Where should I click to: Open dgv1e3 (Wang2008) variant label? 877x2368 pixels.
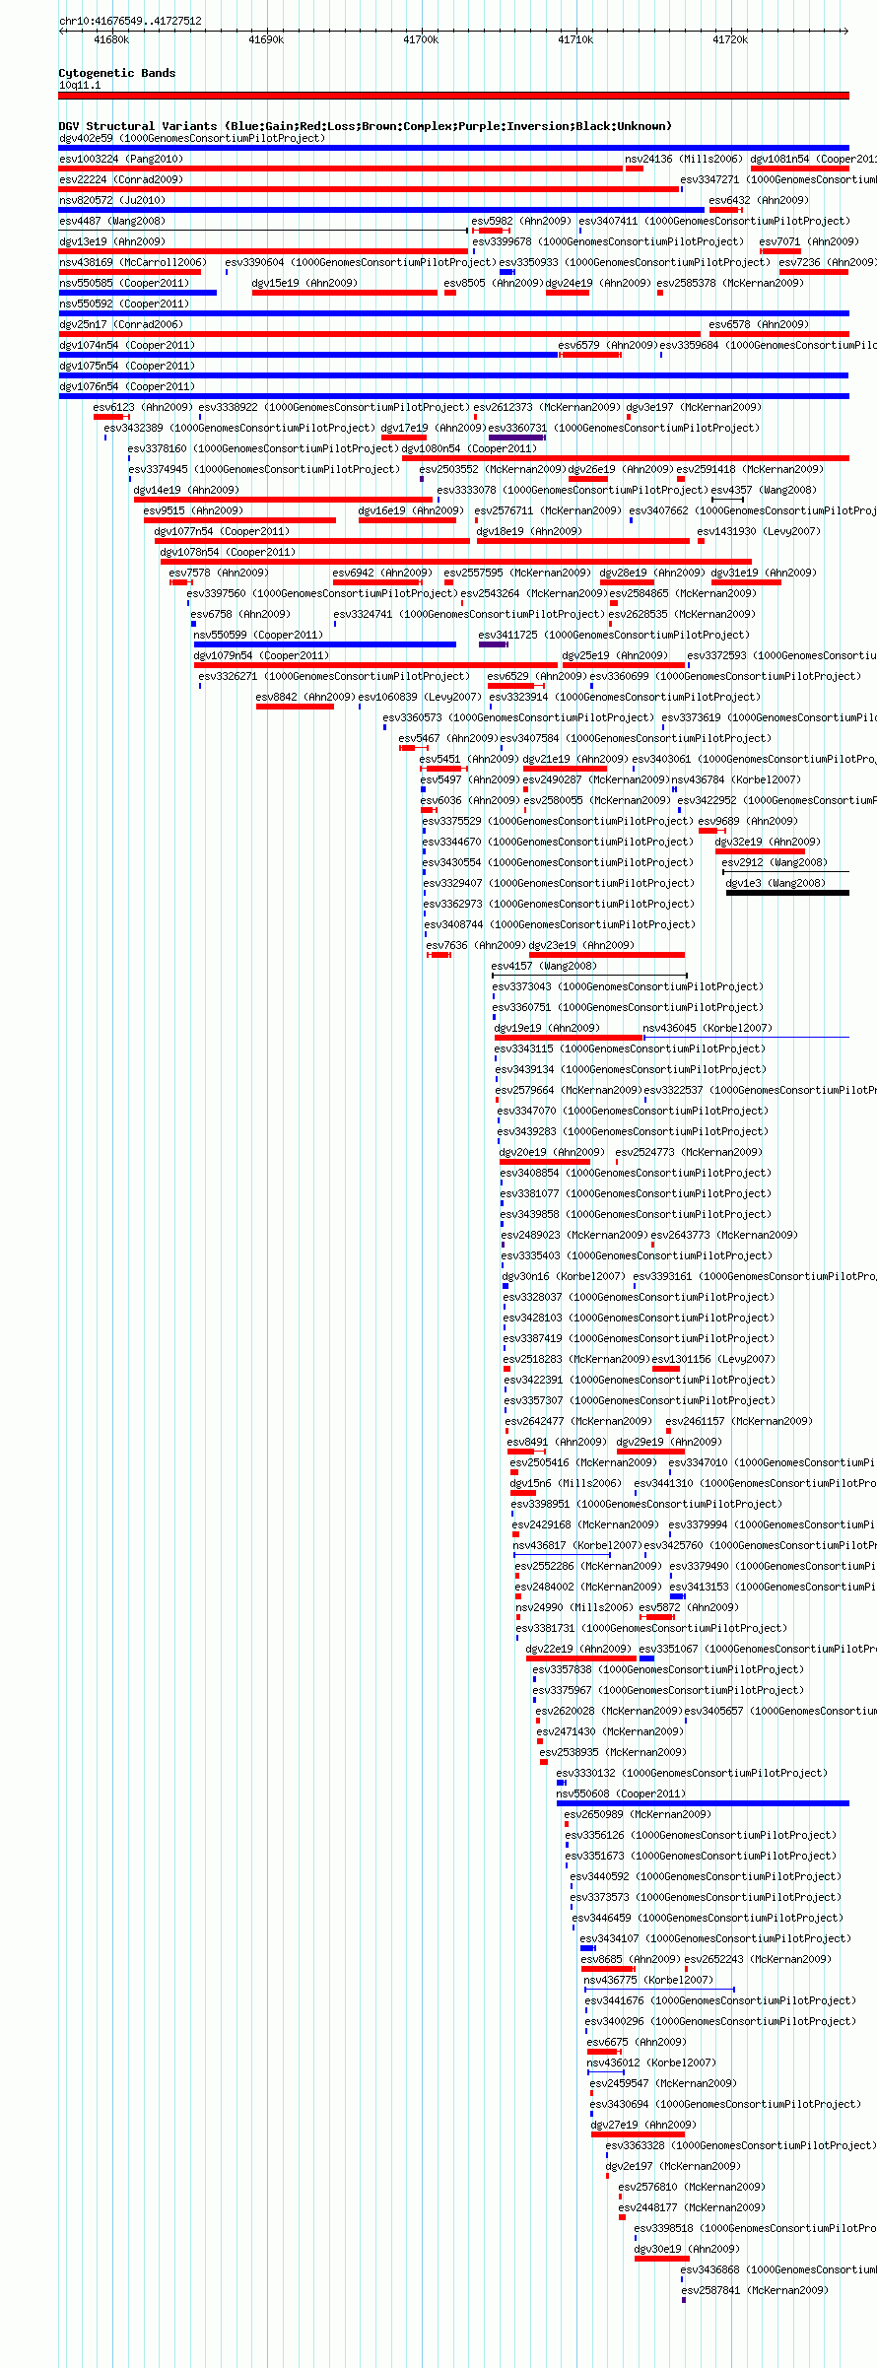pos(776,883)
